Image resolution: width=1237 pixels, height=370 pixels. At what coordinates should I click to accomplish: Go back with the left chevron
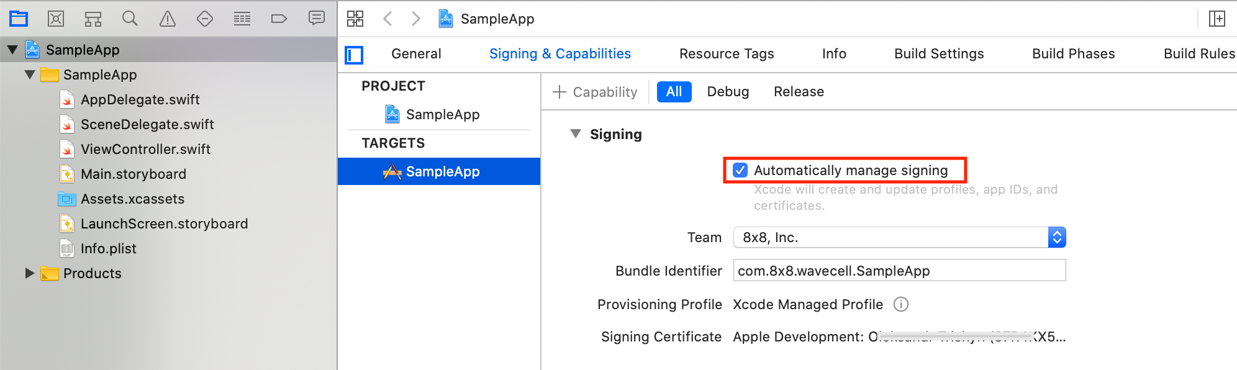(x=387, y=19)
